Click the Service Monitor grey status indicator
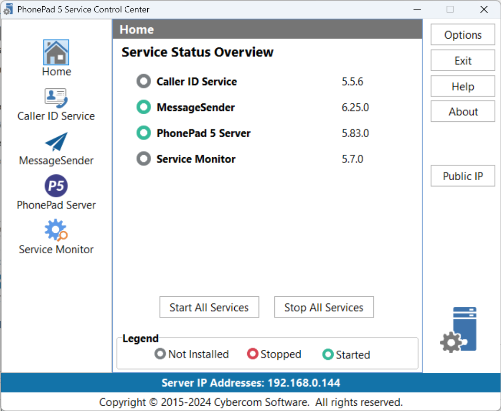501x411 pixels. (x=143, y=159)
